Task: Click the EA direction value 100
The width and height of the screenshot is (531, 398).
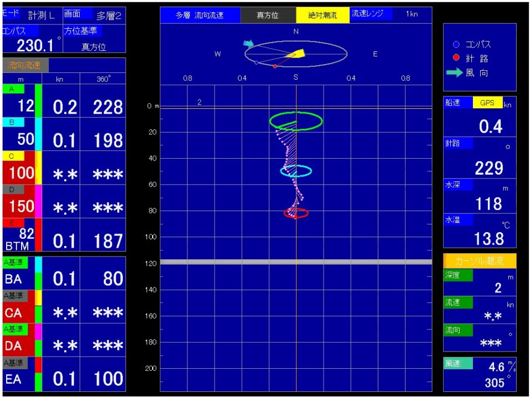Action: tap(108, 379)
